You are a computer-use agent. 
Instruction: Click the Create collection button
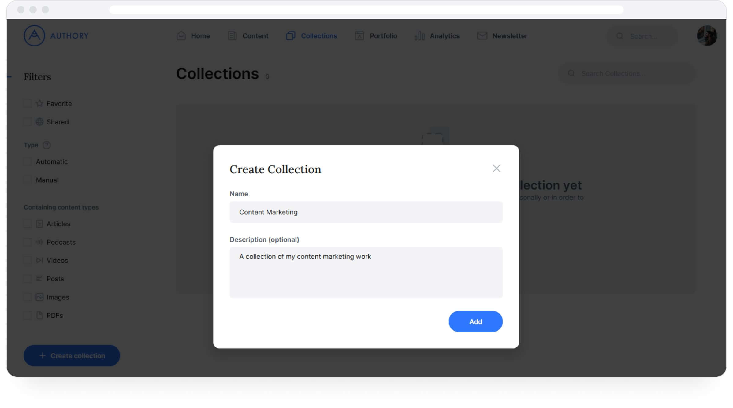(72, 356)
